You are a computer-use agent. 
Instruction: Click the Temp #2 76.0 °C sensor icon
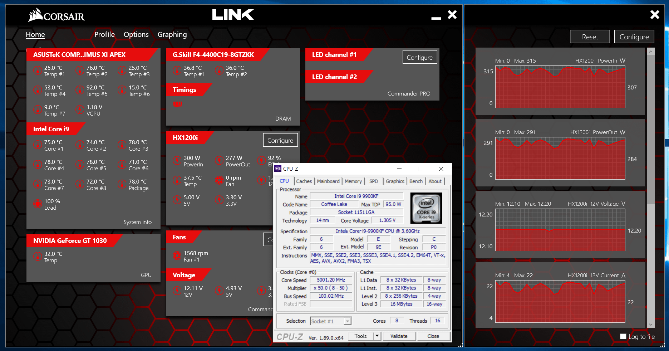(80, 70)
